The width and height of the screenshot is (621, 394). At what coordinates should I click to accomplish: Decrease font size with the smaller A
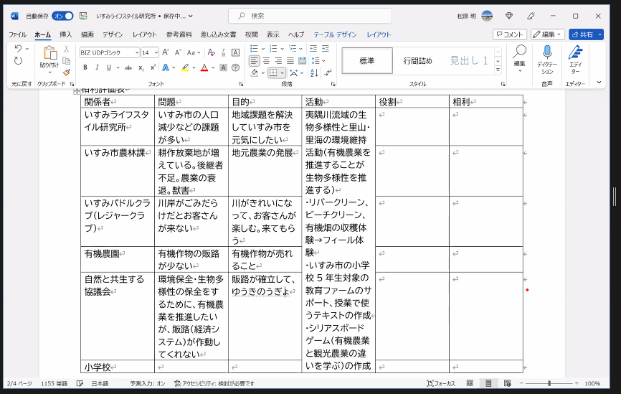coord(178,52)
